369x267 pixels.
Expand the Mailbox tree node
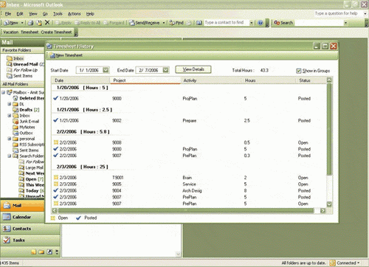(3, 92)
